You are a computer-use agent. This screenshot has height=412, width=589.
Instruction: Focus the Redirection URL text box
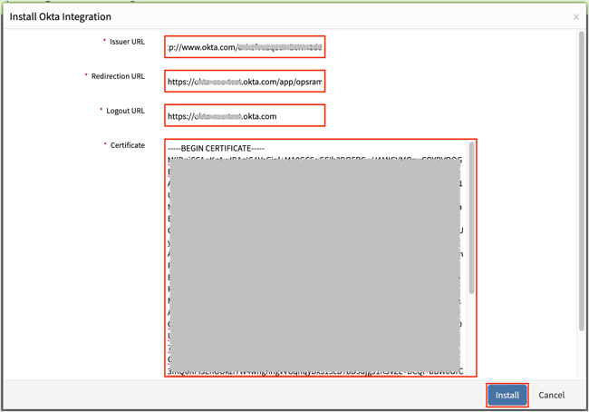coord(244,82)
